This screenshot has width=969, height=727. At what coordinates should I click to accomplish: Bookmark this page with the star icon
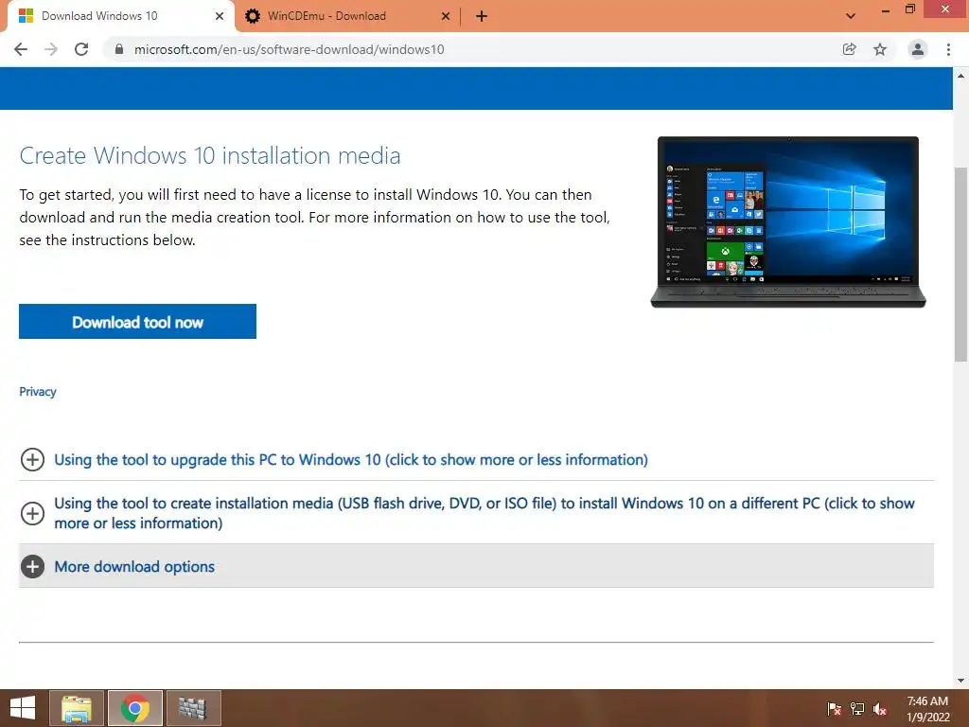(880, 49)
